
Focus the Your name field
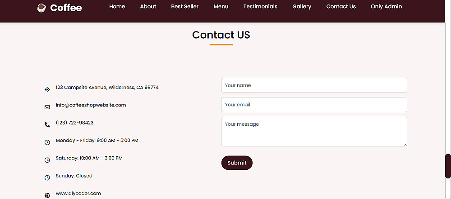[x=314, y=85]
